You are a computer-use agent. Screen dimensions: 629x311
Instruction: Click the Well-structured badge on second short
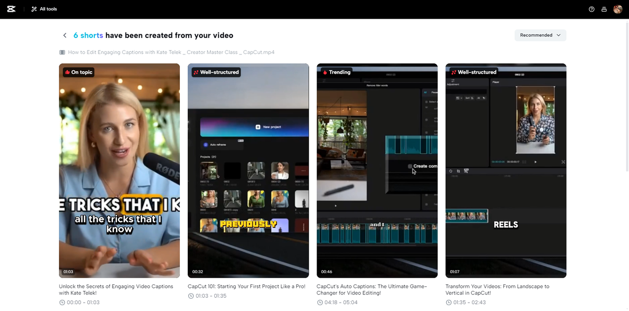point(216,72)
